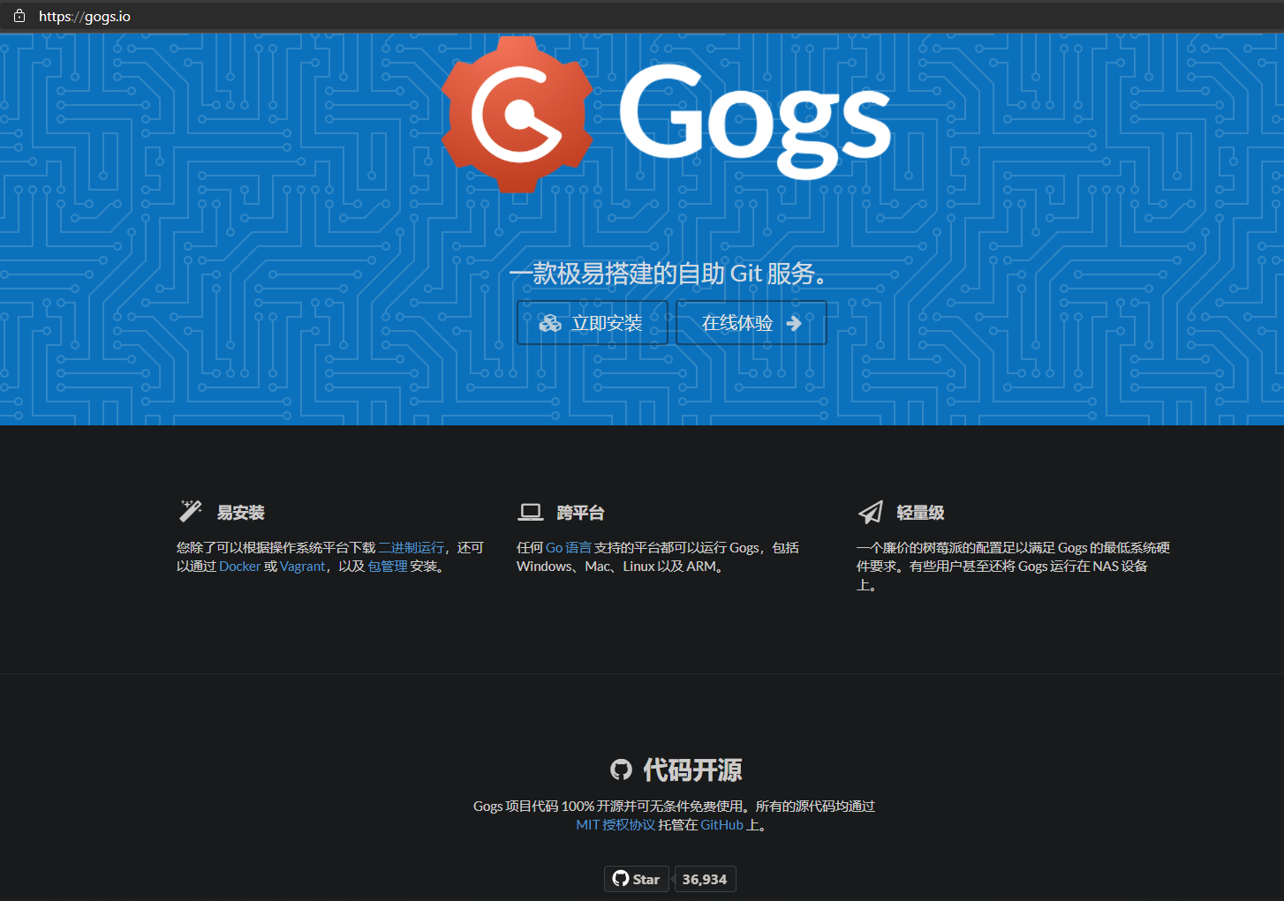The image size is (1284, 901).
Task: Click the 代码开源 heading
Action: coord(692,770)
